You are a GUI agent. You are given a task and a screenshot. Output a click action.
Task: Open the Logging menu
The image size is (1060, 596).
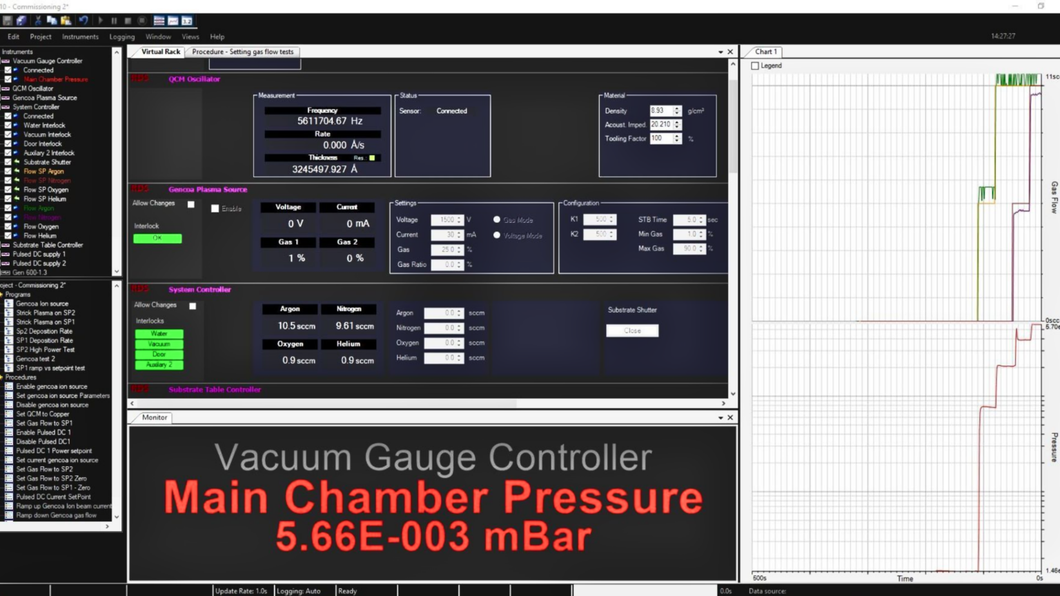coord(122,37)
